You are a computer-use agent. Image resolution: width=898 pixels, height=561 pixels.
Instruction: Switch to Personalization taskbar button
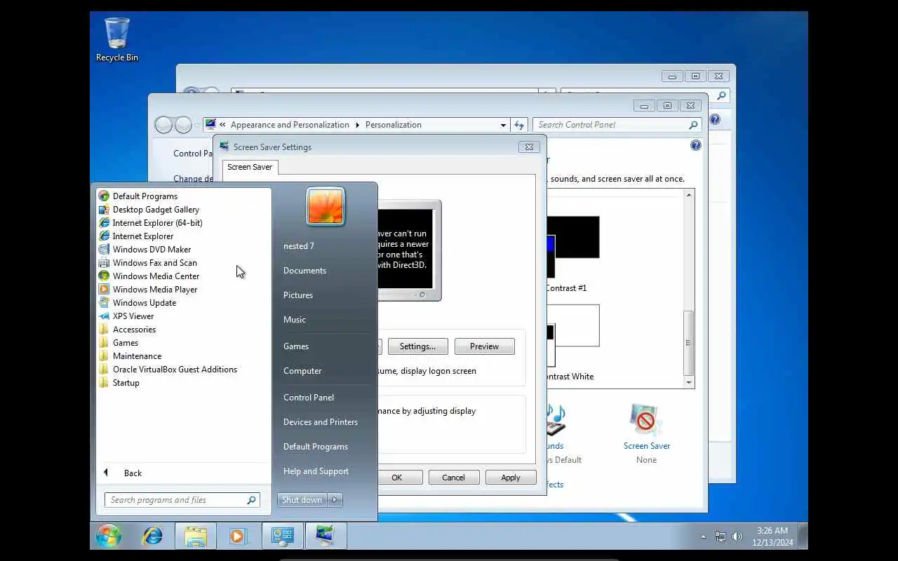point(326,536)
